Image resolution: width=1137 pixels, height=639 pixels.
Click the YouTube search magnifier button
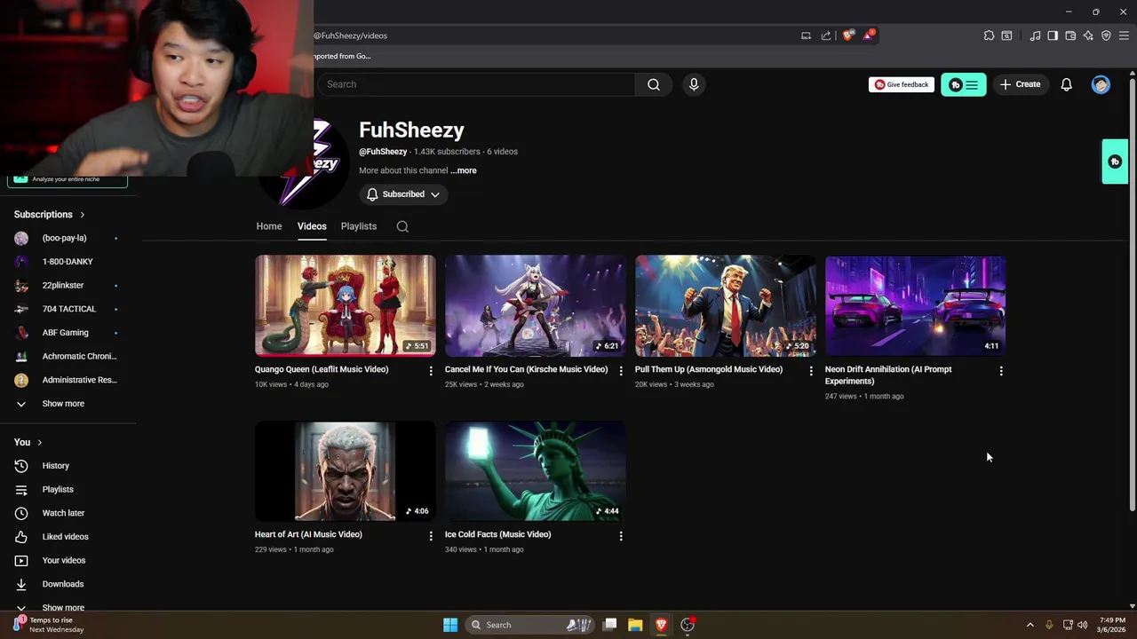tap(654, 84)
